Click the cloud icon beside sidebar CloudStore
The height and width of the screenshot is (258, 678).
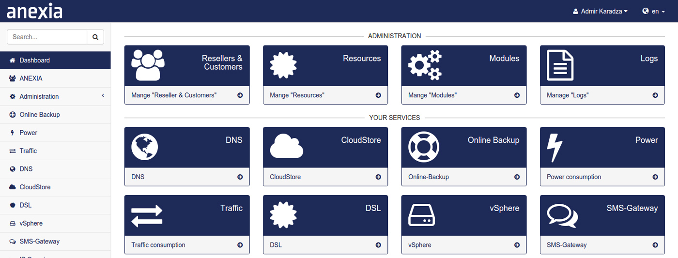pos(13,187)
